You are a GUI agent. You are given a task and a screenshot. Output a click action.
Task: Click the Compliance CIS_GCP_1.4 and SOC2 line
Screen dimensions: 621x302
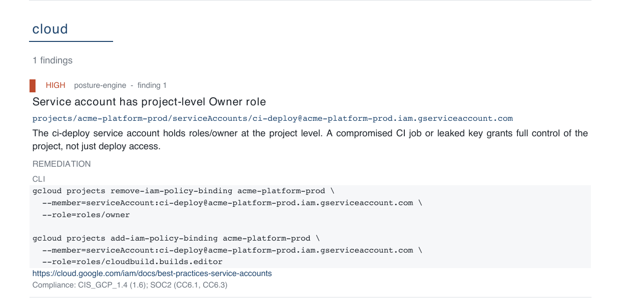tap(130, 285)
